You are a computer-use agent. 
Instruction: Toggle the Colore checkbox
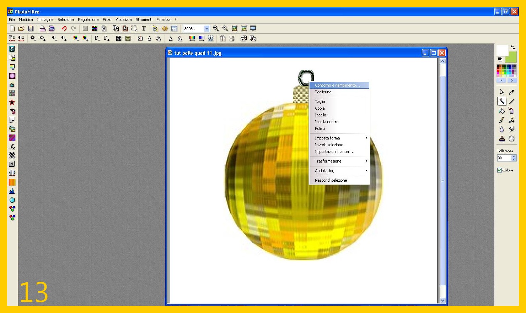coord(499,170)
